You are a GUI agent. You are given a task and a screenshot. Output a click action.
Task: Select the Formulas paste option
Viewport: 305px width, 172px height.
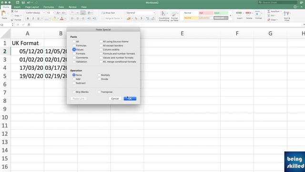pos(74,45)
